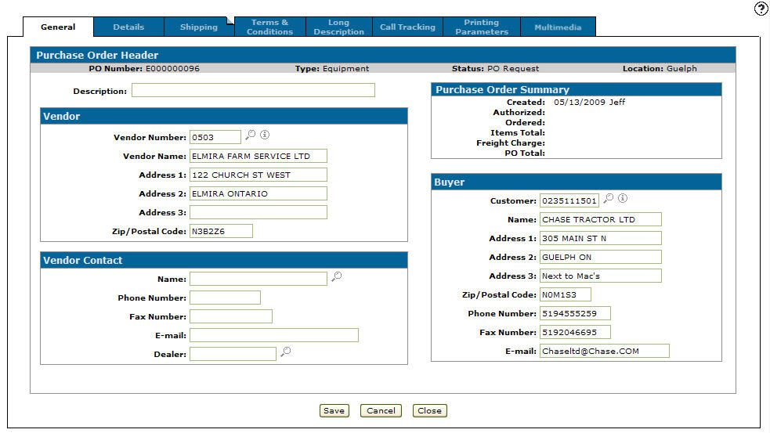Viewport: 770px width, 433px height.
Task: Search vendor contact name magnifier icon
Action: 336,277
